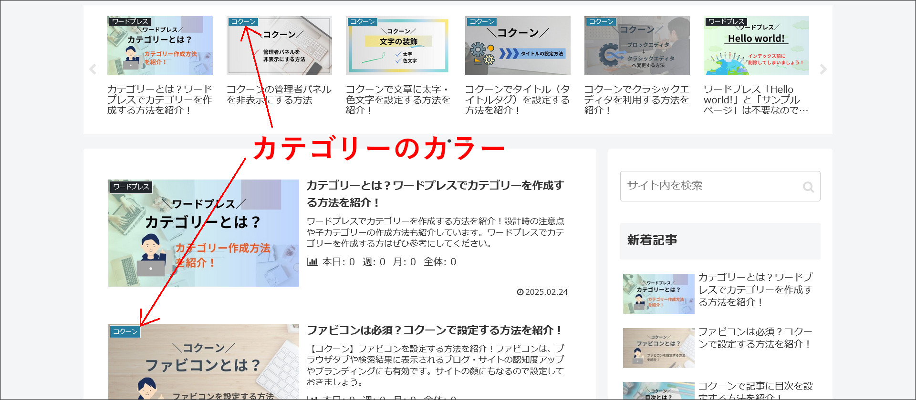Click the 新着記事 sidebar heading
Image resolution: width=916 pixels, height=400 pixels.
pos(720,240)
